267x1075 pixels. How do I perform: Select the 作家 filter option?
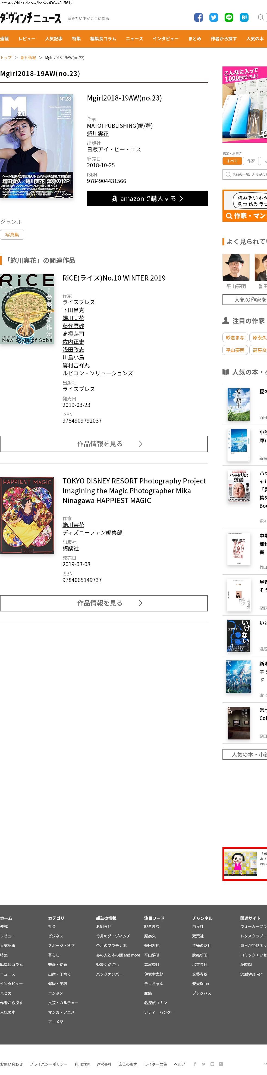click(251, 161)
